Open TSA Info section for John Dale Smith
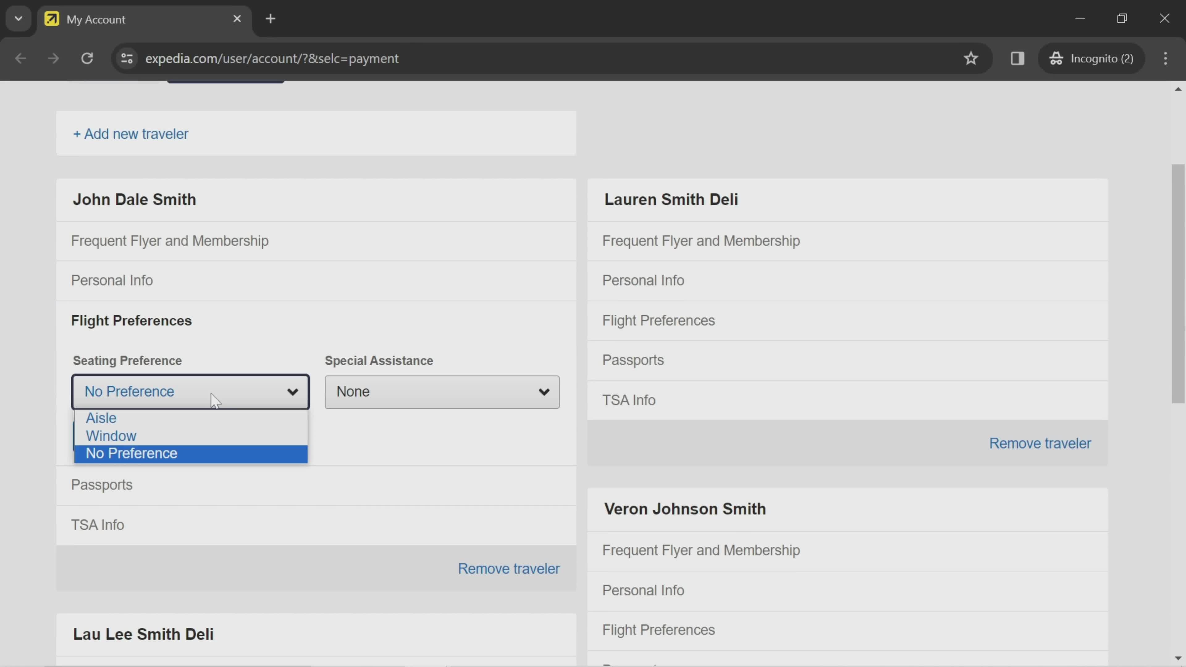 click(97, 524)
